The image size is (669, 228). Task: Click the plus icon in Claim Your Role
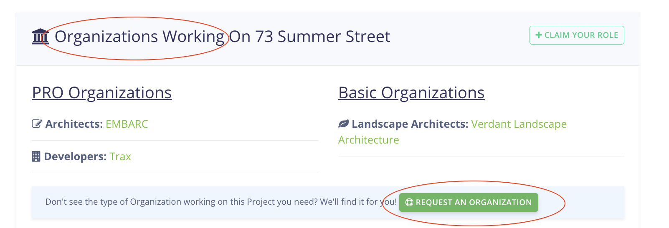tap(539, 35)
